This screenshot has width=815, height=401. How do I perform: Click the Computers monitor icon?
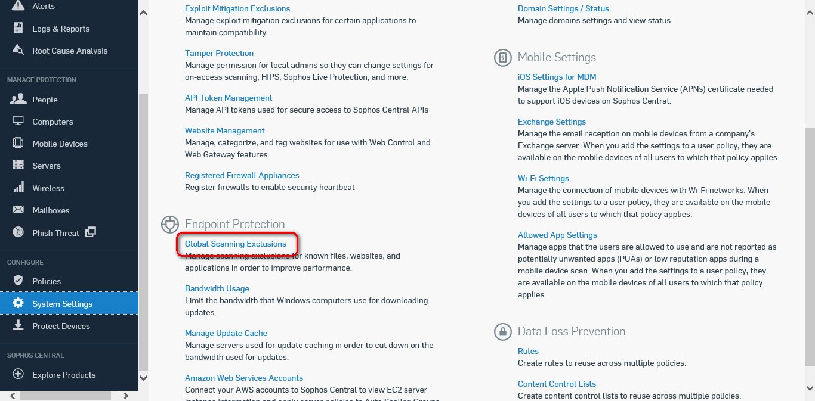[x=18, y=121]
